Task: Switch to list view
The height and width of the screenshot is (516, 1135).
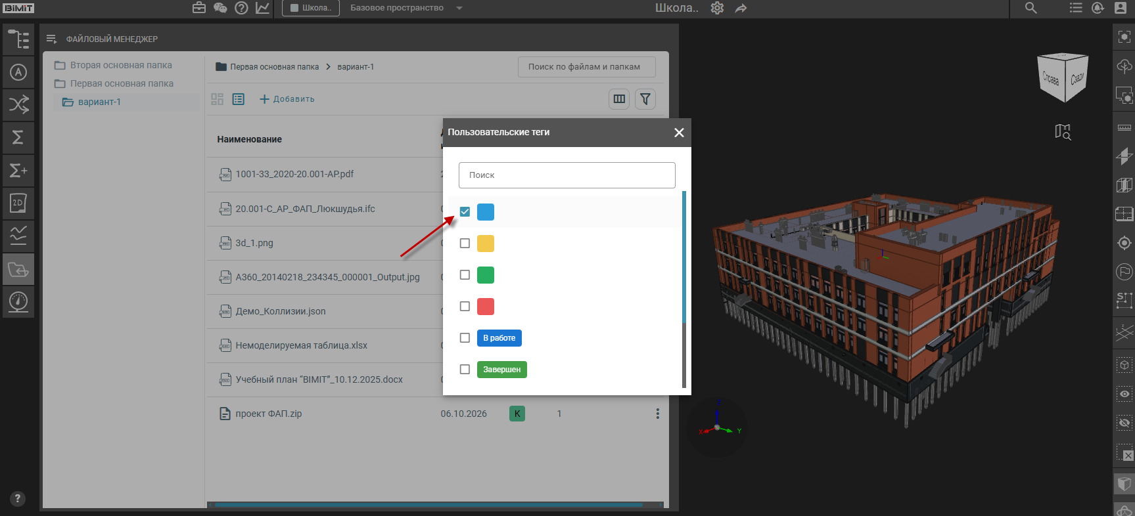Action: click(239, 99)
